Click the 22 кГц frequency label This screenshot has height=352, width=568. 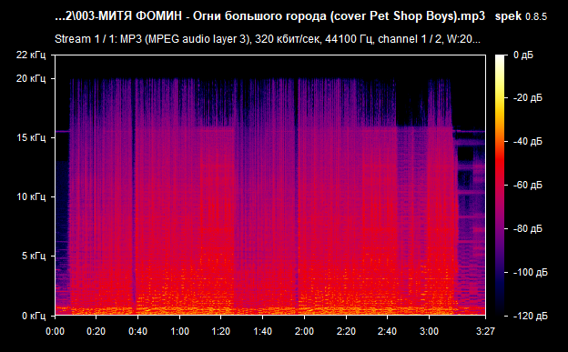(31, 55)
